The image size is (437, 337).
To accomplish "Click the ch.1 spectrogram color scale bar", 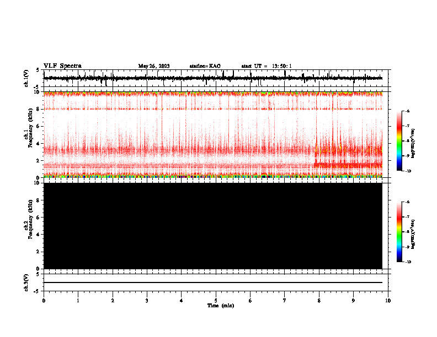I will [x=399, y=141].
